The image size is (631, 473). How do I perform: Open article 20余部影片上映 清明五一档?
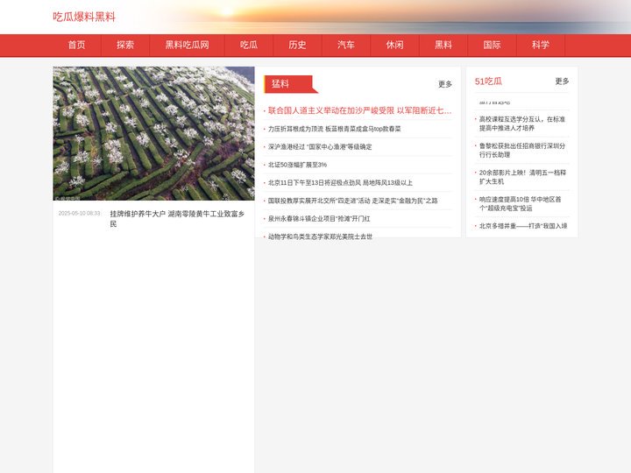tap(522, 177)
